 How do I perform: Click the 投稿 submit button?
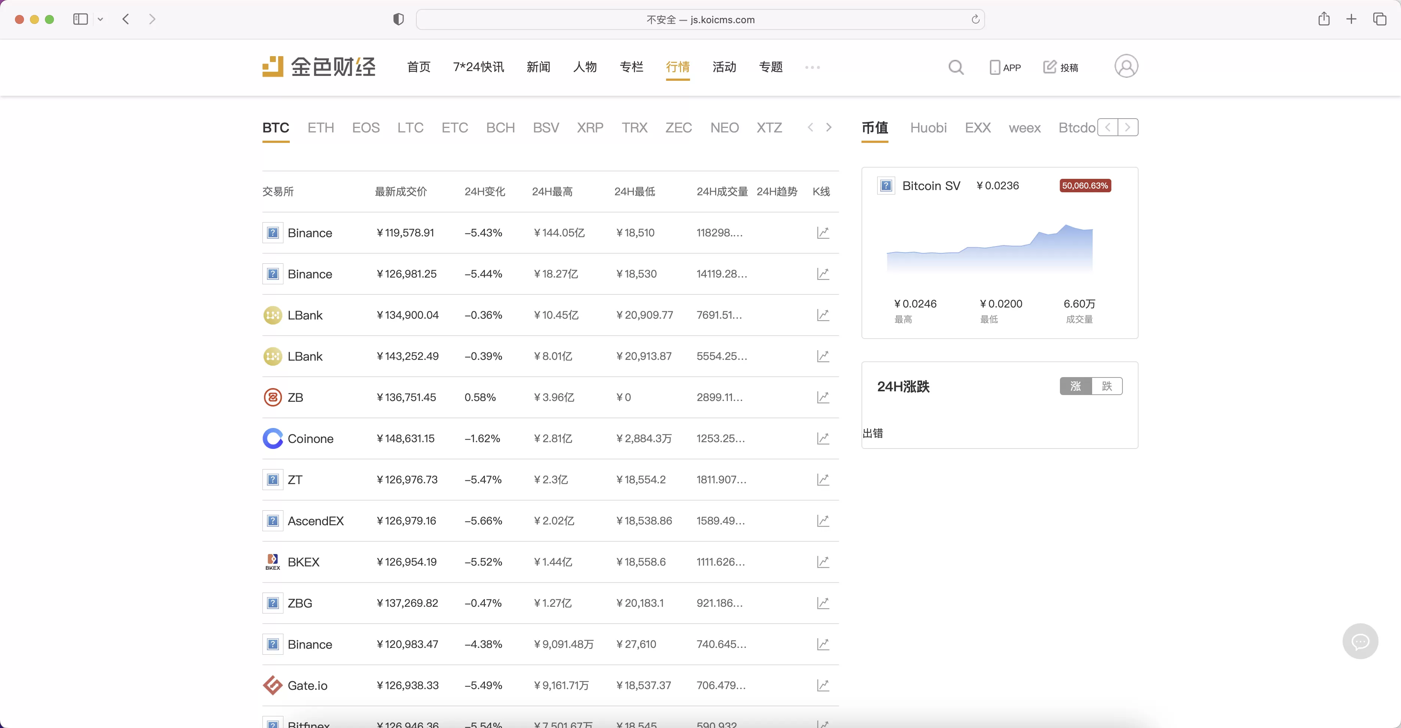coord(1061,67)
